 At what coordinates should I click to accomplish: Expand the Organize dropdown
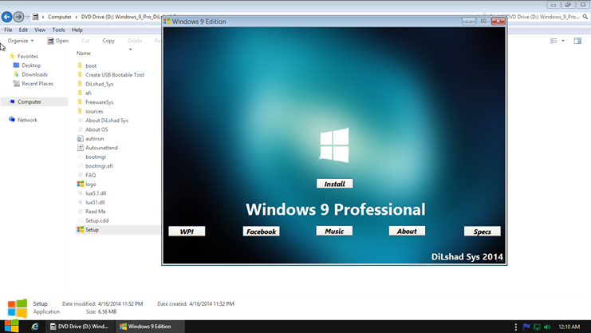[x=21, y=41]
